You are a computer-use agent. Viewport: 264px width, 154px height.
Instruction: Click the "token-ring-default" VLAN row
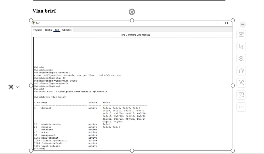click(66, 140)
